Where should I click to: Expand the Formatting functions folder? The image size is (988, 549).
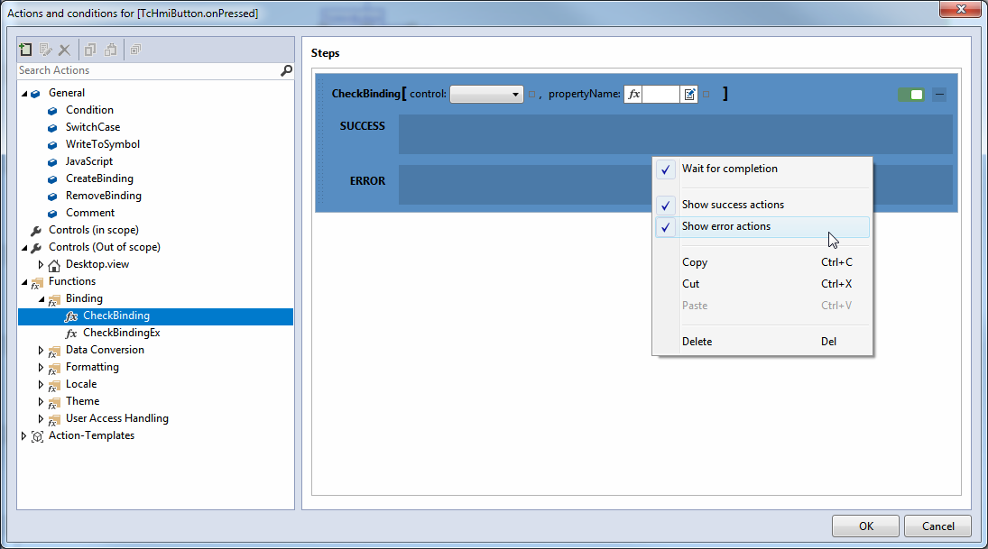pyautogui.click(x=41, y=367)
